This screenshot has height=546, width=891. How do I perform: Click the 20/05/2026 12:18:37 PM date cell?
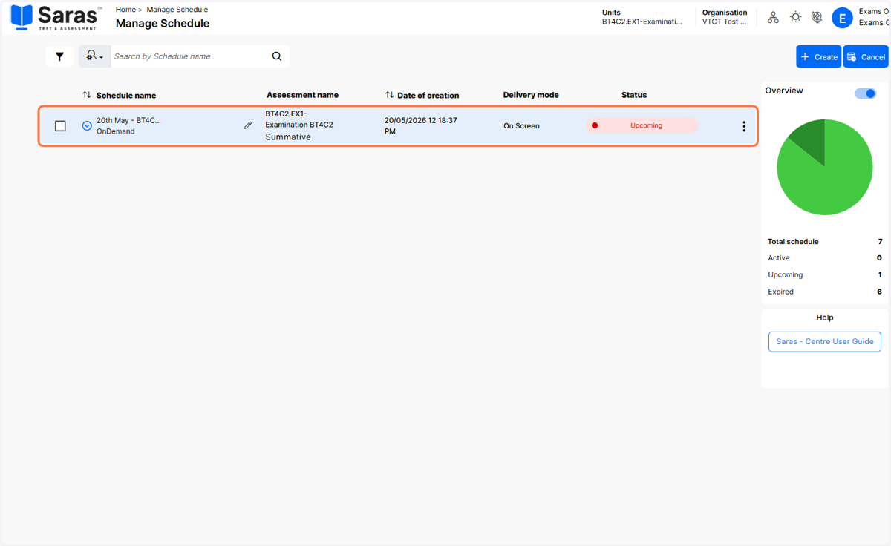(x=420, y=125)
